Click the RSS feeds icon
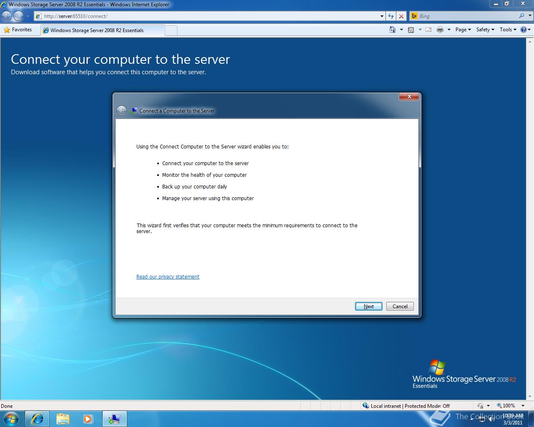This screenshot has height=427, width=534. pyautogui.click(x=411, y=30)
